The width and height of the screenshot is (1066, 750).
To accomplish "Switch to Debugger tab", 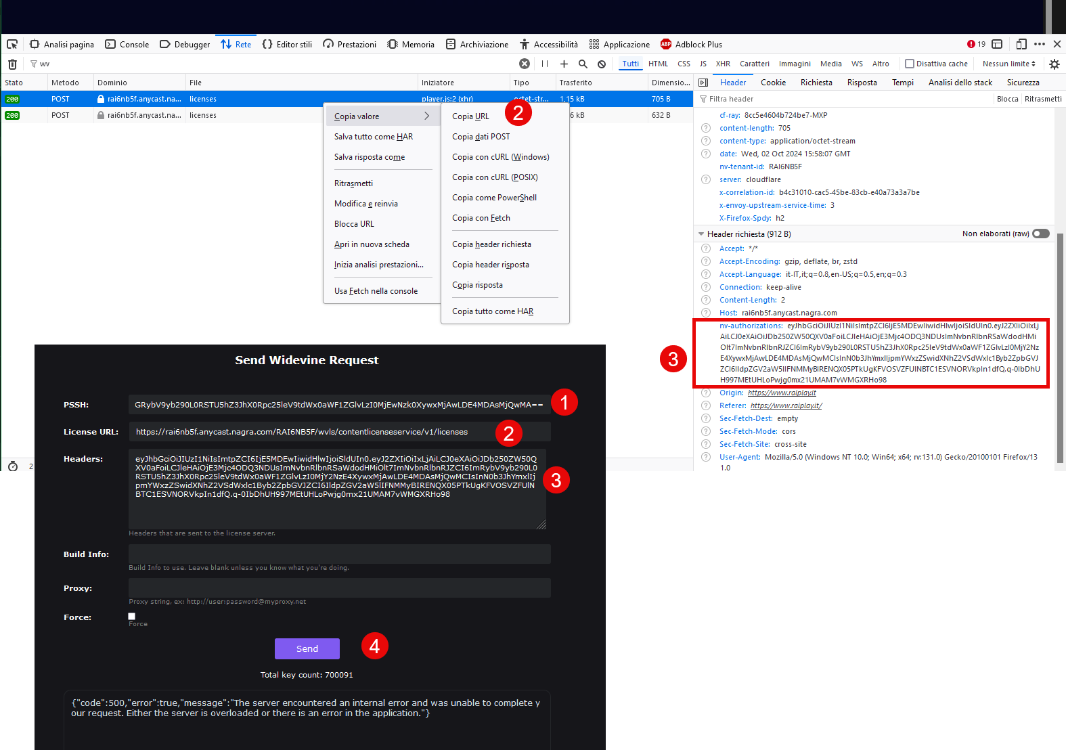I will point(185,45).
